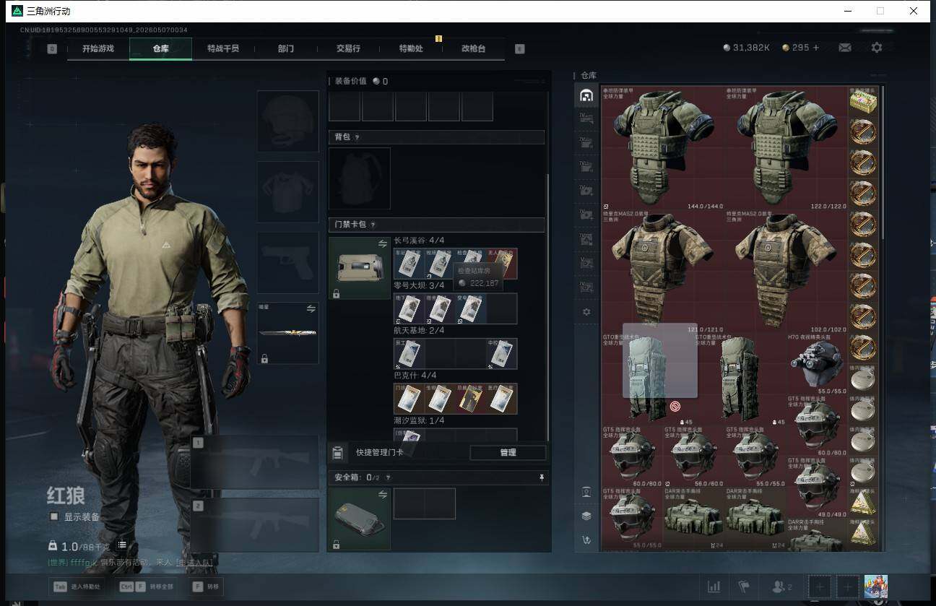The height and width of the screenshot is (606, 936).
Task: Select the gold-highlighted key card in 巴克什 row
Action: (x=472, y=399)
